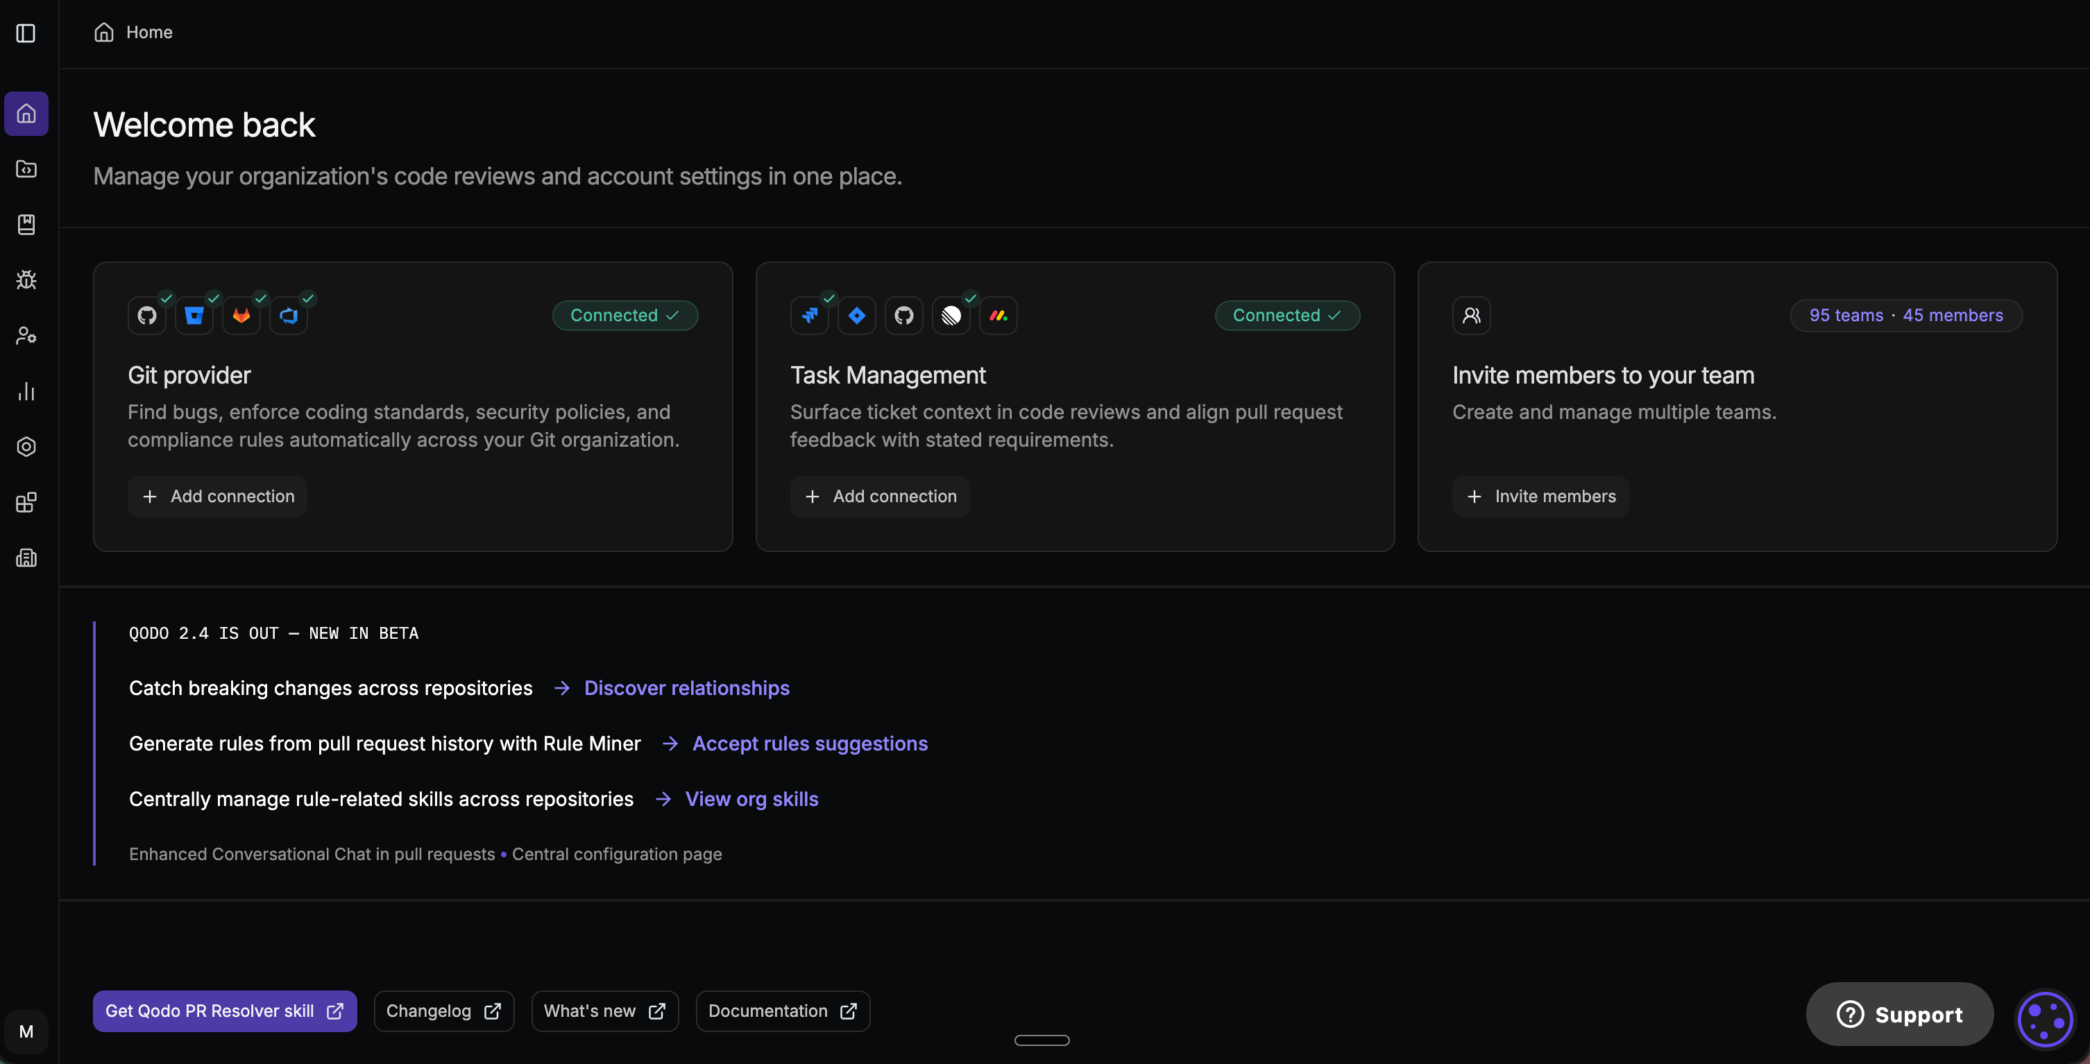Click the blue diamond icon in Task Management

(857, 316)
